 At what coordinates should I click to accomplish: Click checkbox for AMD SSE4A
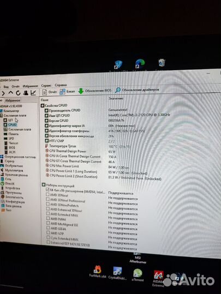(49, 228)
